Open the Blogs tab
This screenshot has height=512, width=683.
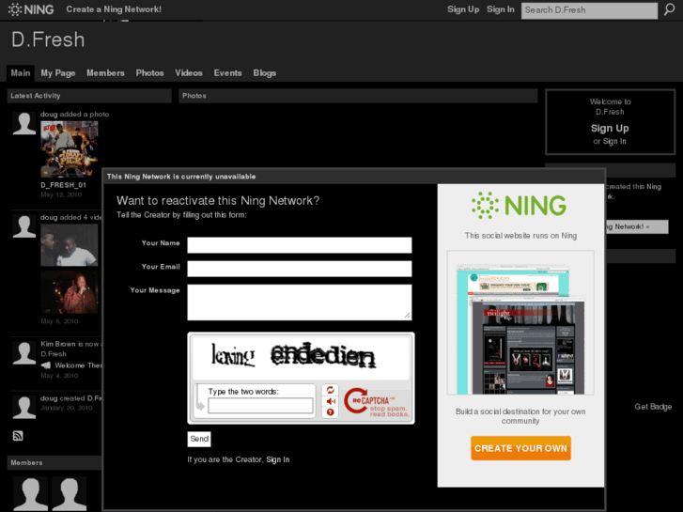tap(265, 72)
